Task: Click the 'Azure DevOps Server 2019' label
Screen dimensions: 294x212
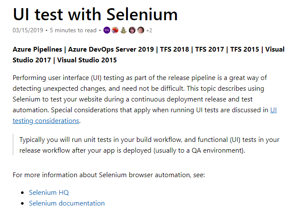Action: pos(111,49)
